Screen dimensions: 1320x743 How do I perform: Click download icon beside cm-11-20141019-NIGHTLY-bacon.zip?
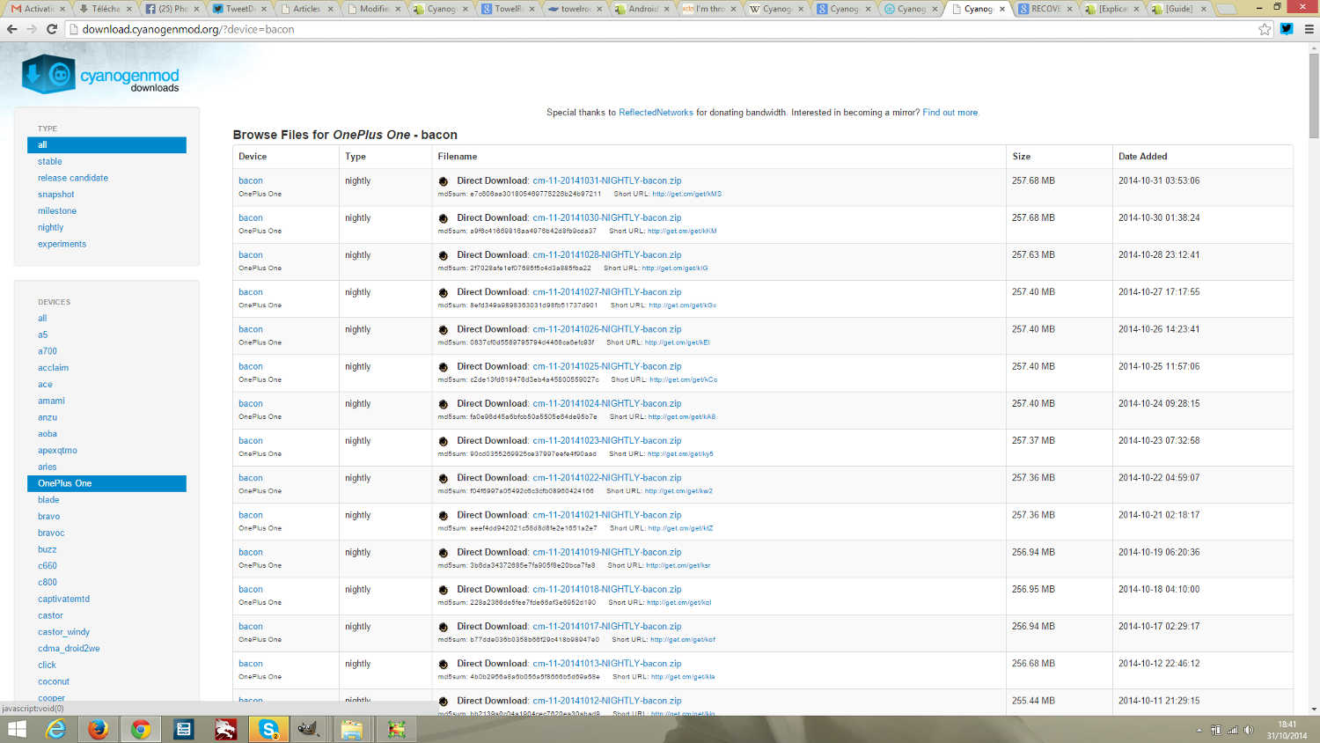pyautogui.click(x=444, y=553)
